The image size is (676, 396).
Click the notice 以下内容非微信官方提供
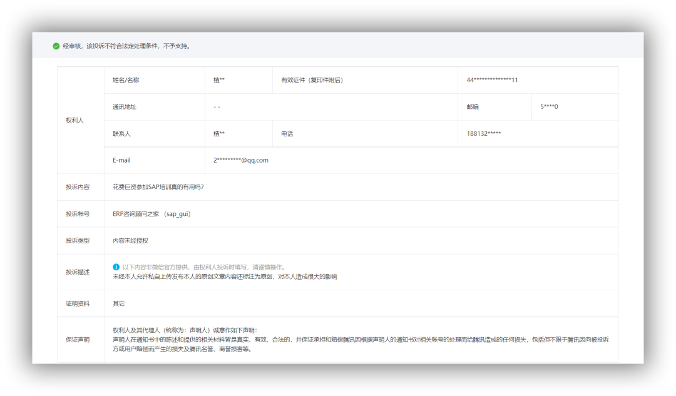point(204,267)
